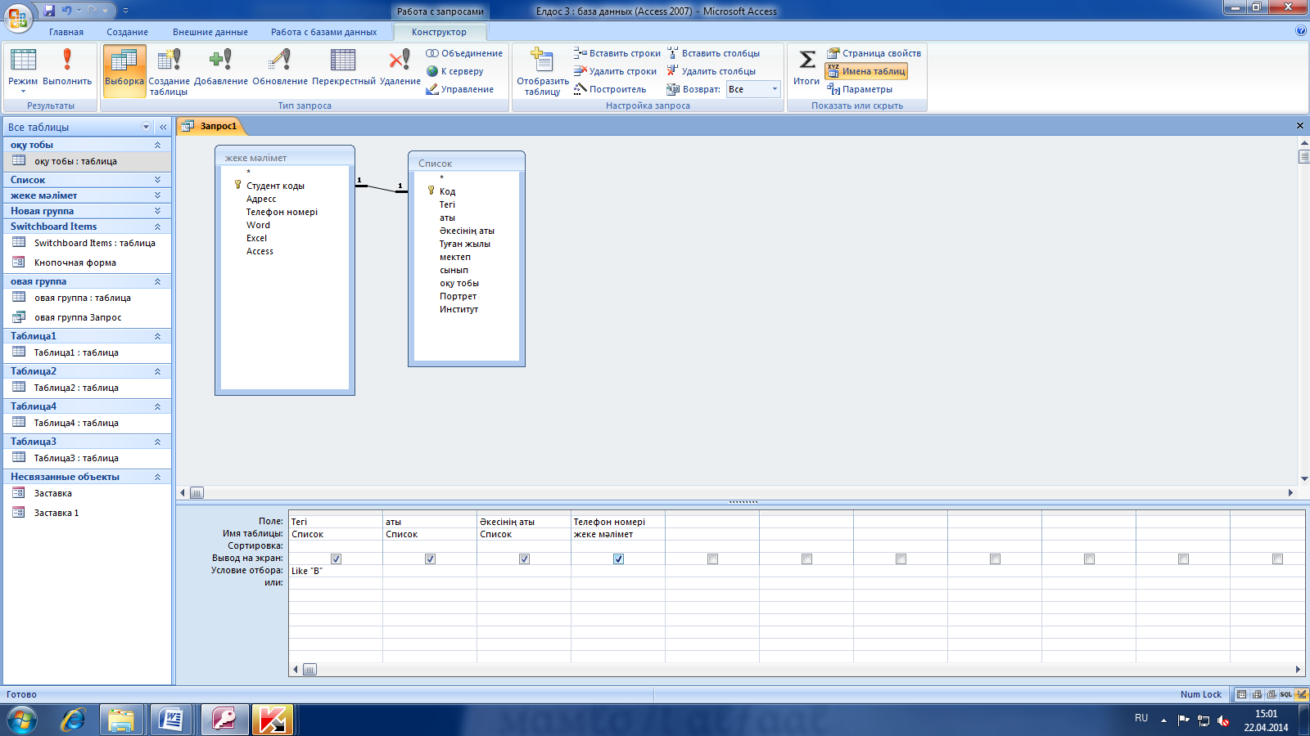This screenshot has width=1310, height=736.
Task: Run the query with Выполнить icon
Action: click(x=67, y=66)
